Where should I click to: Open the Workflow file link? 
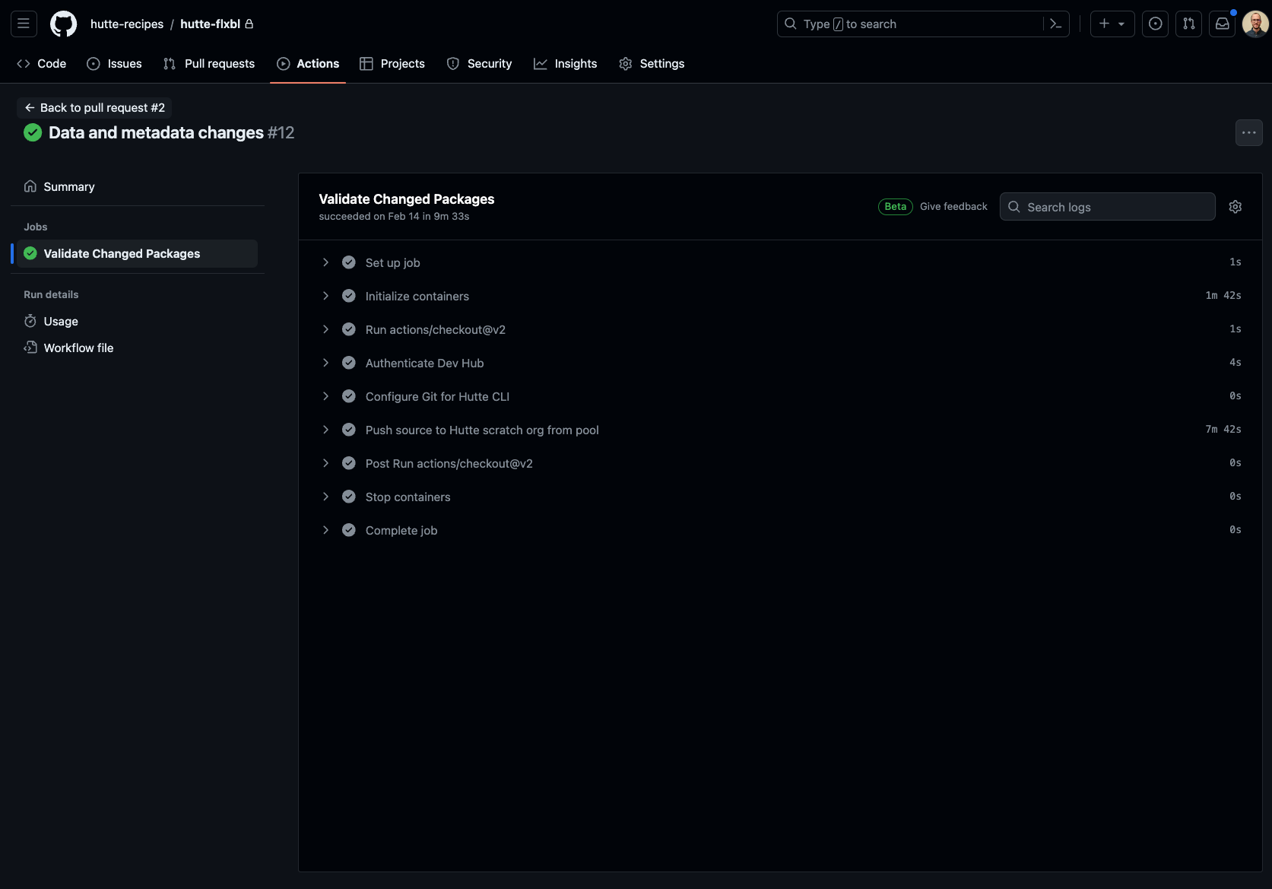(x=137, y=348)
